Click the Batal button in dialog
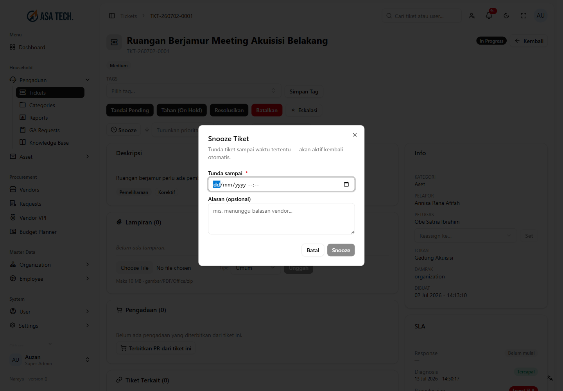Screen dimensions: 563x391 pyautogui.click(x=313, y=250)
